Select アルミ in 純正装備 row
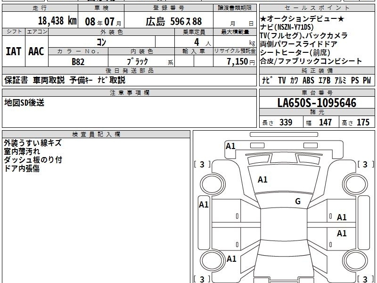The height and width of the screenshot is (283, 377). click(x=340, y=80)
